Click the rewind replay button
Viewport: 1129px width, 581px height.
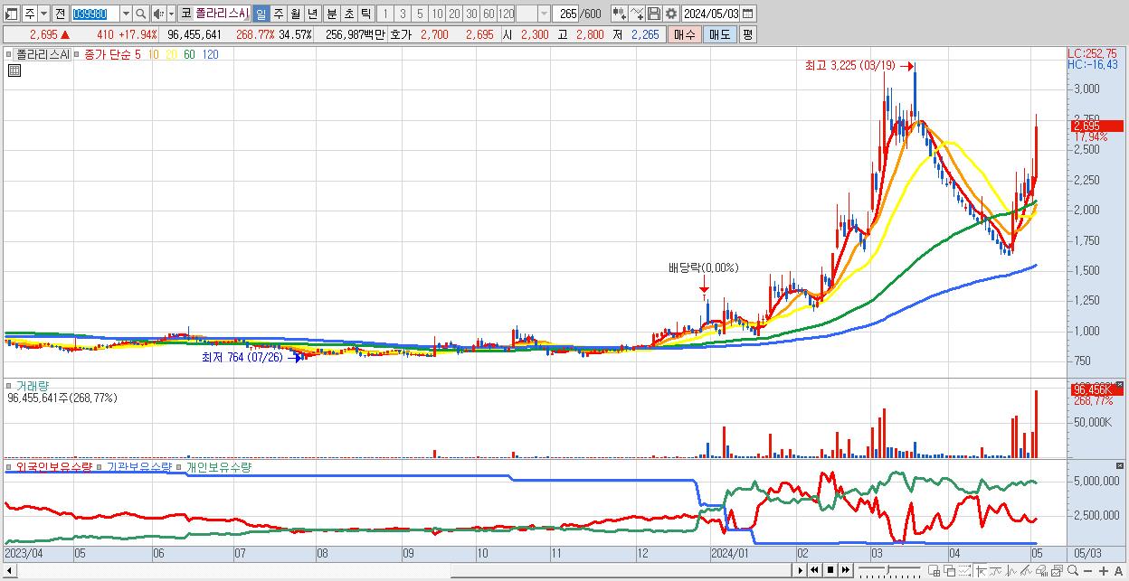coord(814,570)
